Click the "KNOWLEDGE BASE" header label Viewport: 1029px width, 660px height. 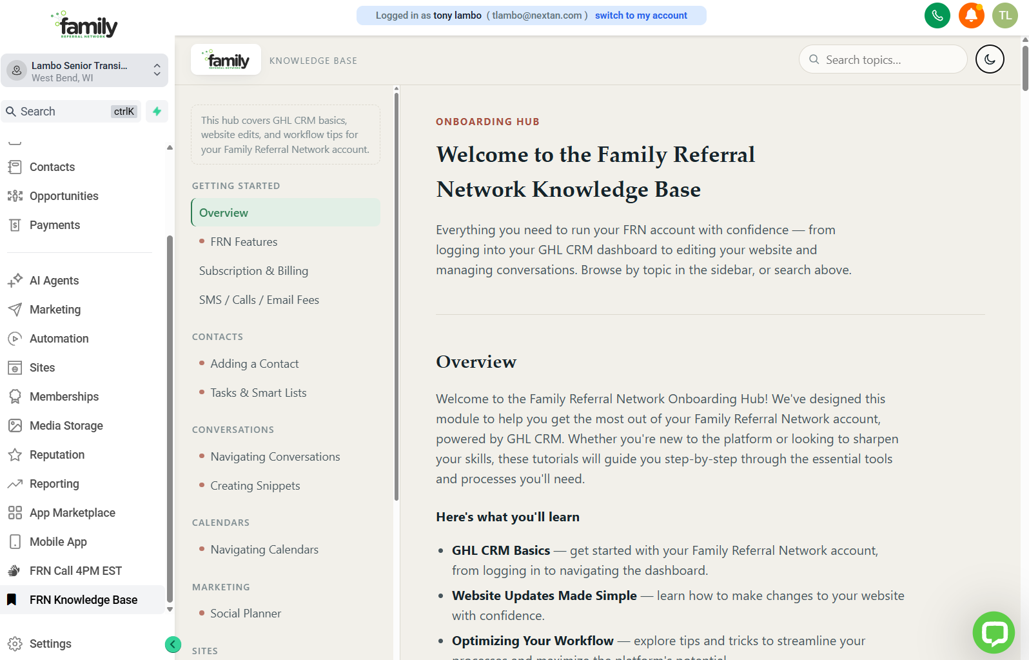tap(313, 61)
